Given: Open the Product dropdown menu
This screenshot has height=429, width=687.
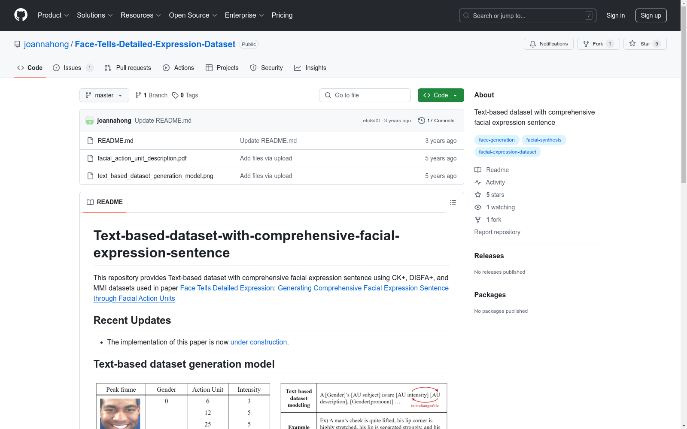Looking at the screenshot, I should pyautogui.click(x=53, y=15).
